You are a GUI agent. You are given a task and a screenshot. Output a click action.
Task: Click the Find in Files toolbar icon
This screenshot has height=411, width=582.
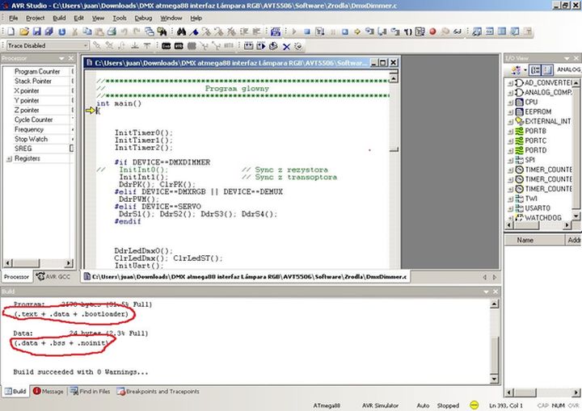(162, 32)
